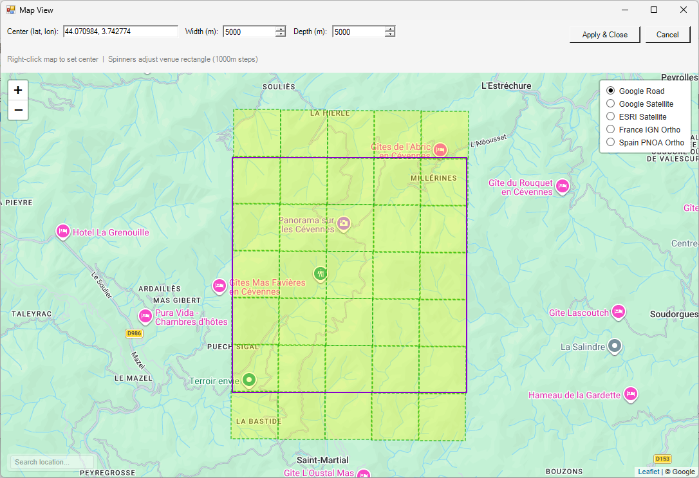This screenshot has width=699, height=478.
Task: Click the La Salindre location pin
Action: (615, 346)
